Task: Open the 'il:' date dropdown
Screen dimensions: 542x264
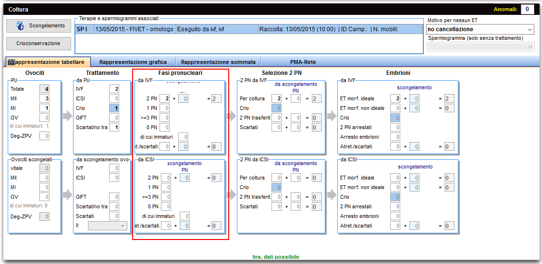Action: point(108,226)
